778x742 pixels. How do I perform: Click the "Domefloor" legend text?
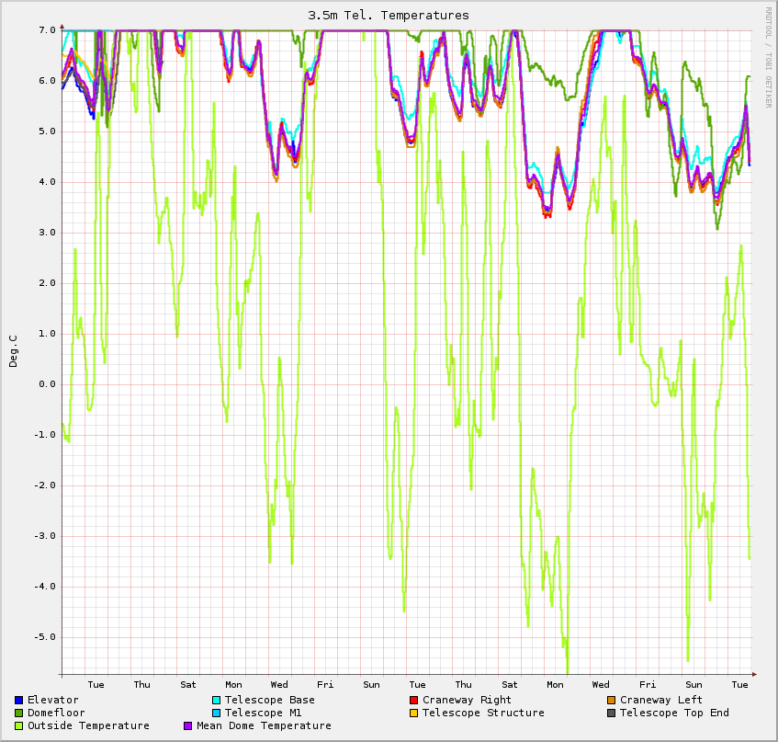(x=56, y=713)
